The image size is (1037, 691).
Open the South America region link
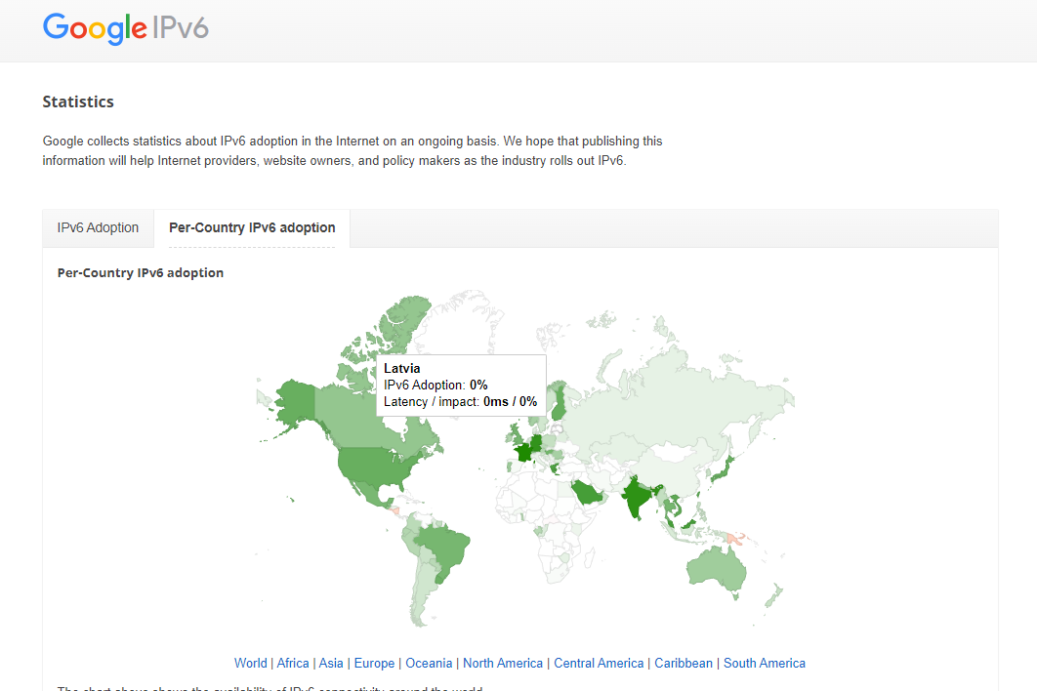pos(765,664)
